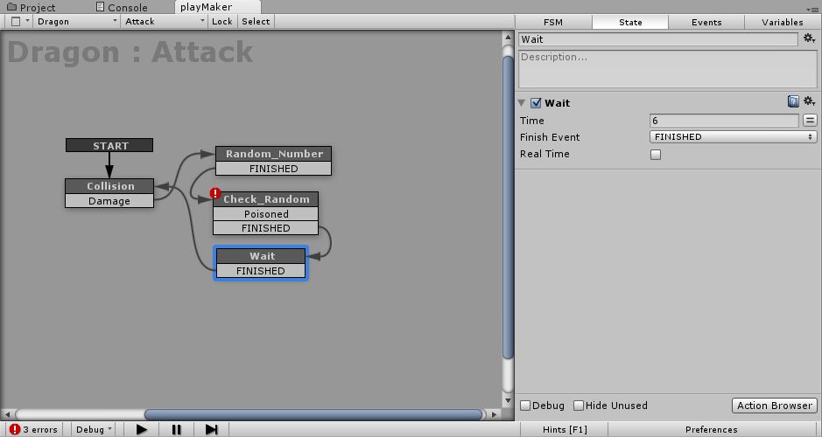Click the state name field containing Wait
The image size is (822, 437).
tap(658, 39)
